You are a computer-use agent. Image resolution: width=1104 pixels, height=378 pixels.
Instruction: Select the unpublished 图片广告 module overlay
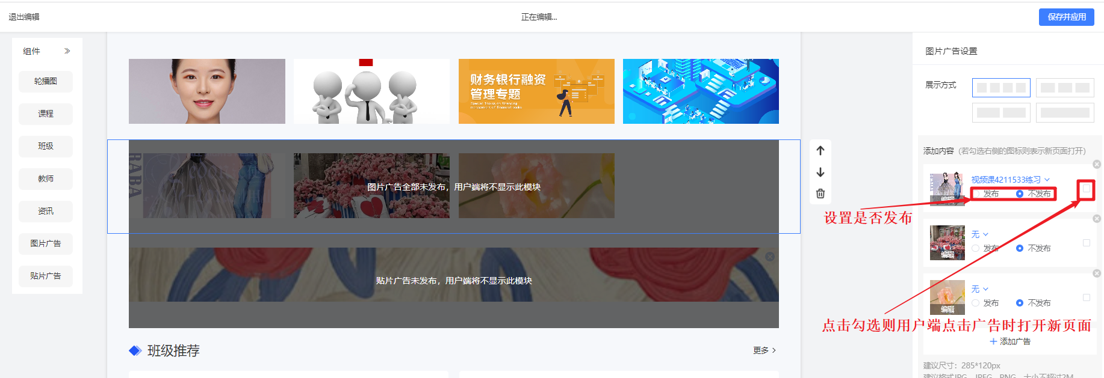454,187
